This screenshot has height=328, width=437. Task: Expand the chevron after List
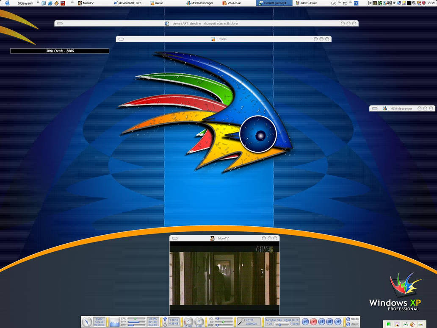click(x=340, y=3)
